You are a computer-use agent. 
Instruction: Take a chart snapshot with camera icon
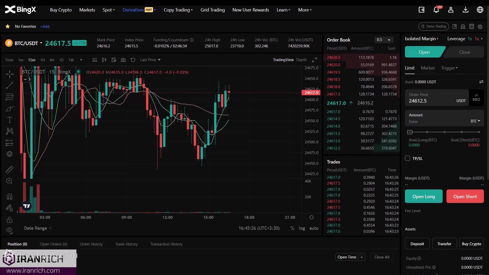click(123, 60)
